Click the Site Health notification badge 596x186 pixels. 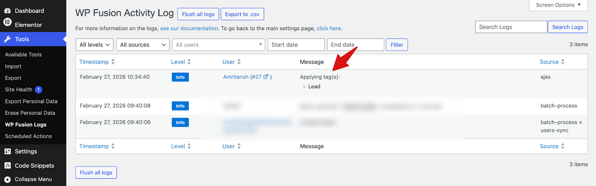[38, 90]
